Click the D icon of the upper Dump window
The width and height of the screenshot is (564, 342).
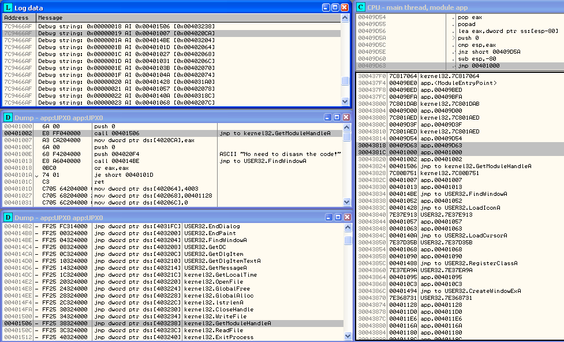7,117
